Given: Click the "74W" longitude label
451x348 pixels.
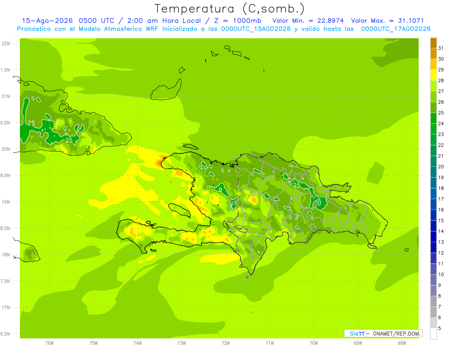Looking at the screenshot, I should [x=138, y=343].
